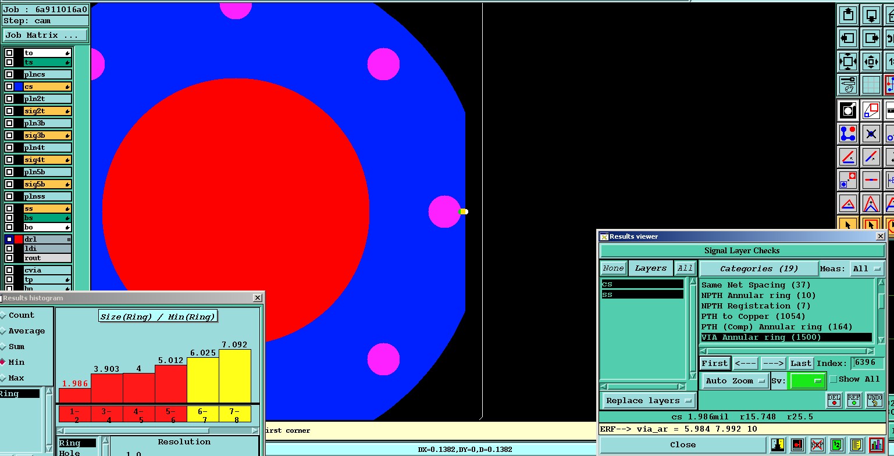Click the categories list vertical scrollbar
Image resolution: width=894 pixels, height=456 pixels.
[882, 312]
